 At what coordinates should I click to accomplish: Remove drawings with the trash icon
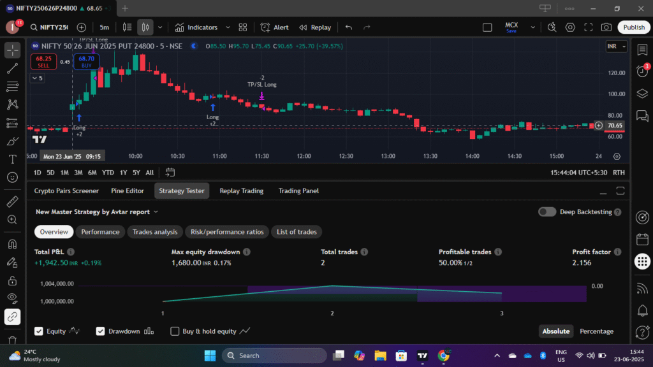[13, 340]
